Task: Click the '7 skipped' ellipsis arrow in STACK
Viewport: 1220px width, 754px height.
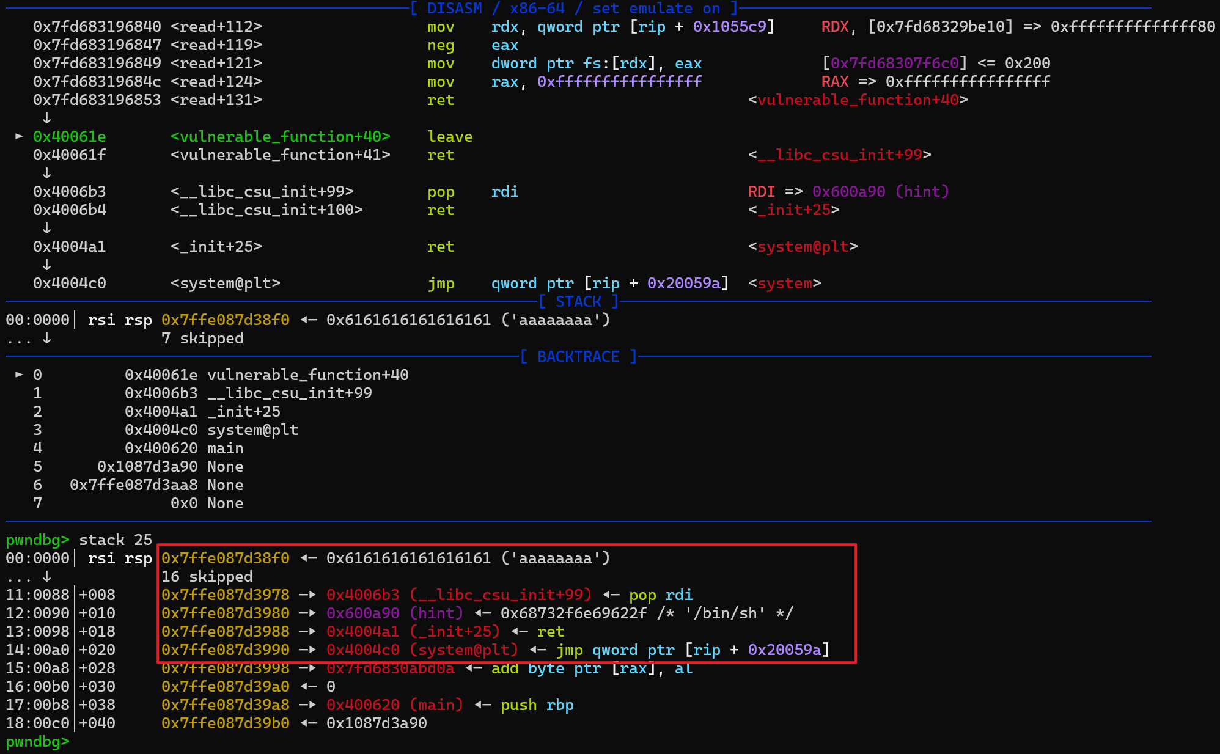Action: pos(46,338)
